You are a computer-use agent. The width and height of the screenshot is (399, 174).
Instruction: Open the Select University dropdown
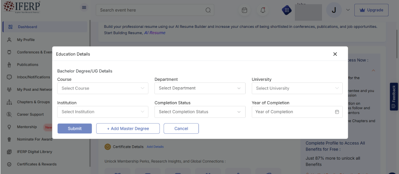tap(297, 88)
